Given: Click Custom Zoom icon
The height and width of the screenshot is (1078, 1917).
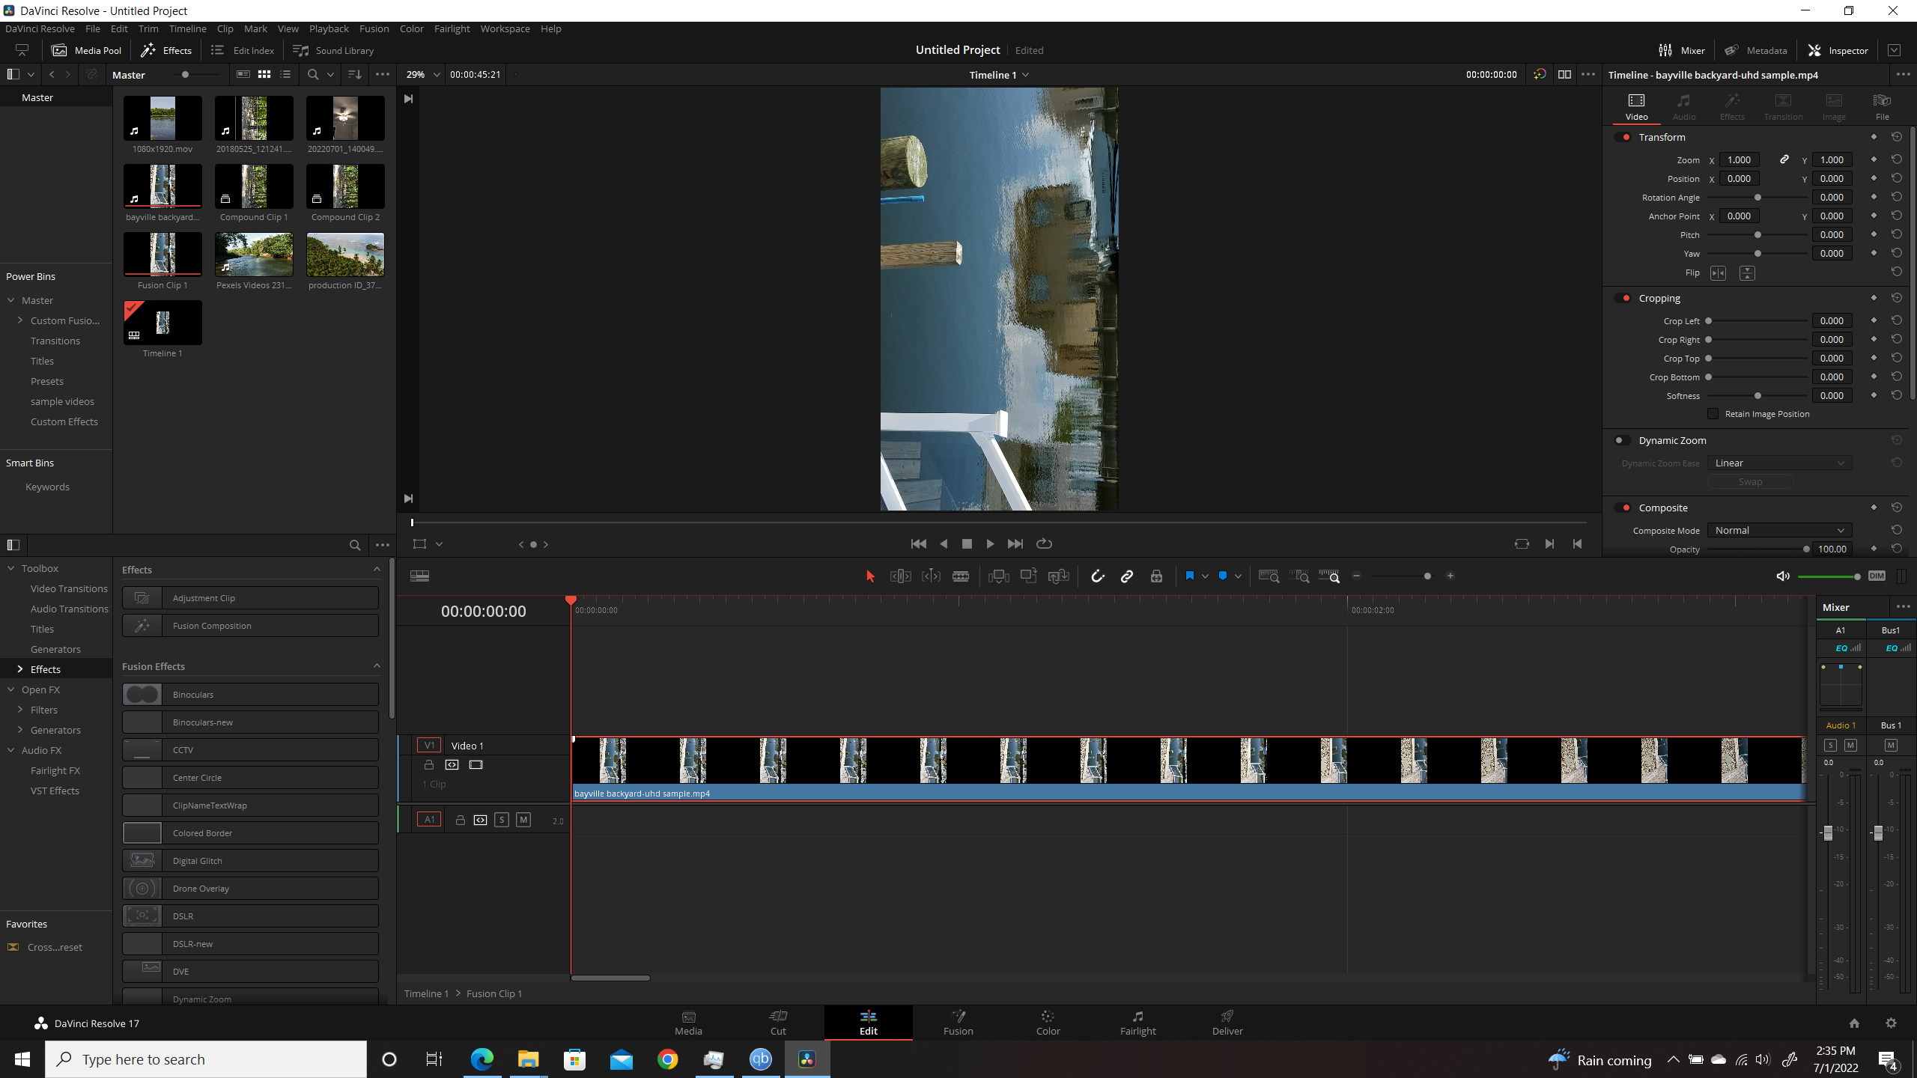Looking at the screenshot, I should pos(1329,576).
